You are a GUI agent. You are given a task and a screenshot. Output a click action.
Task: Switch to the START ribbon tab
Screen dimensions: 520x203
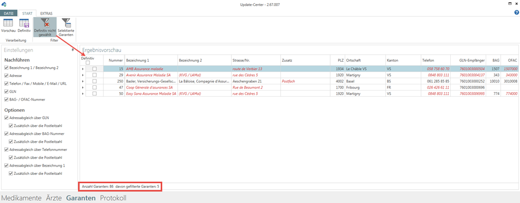click(x=27, y=13)
